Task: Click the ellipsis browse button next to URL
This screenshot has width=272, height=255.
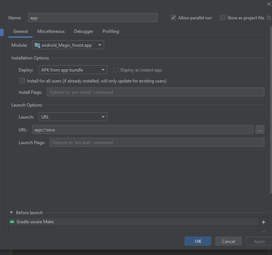Action: point(260,130)
